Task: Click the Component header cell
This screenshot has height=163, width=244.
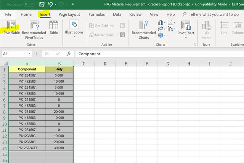Action: 27,69
